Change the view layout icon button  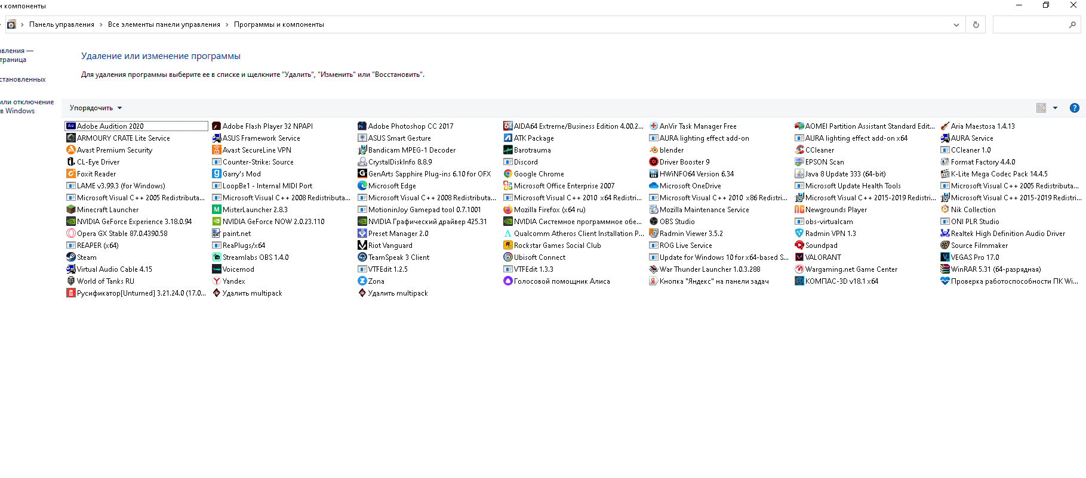pyautogui.click(x=1041, y=108)
